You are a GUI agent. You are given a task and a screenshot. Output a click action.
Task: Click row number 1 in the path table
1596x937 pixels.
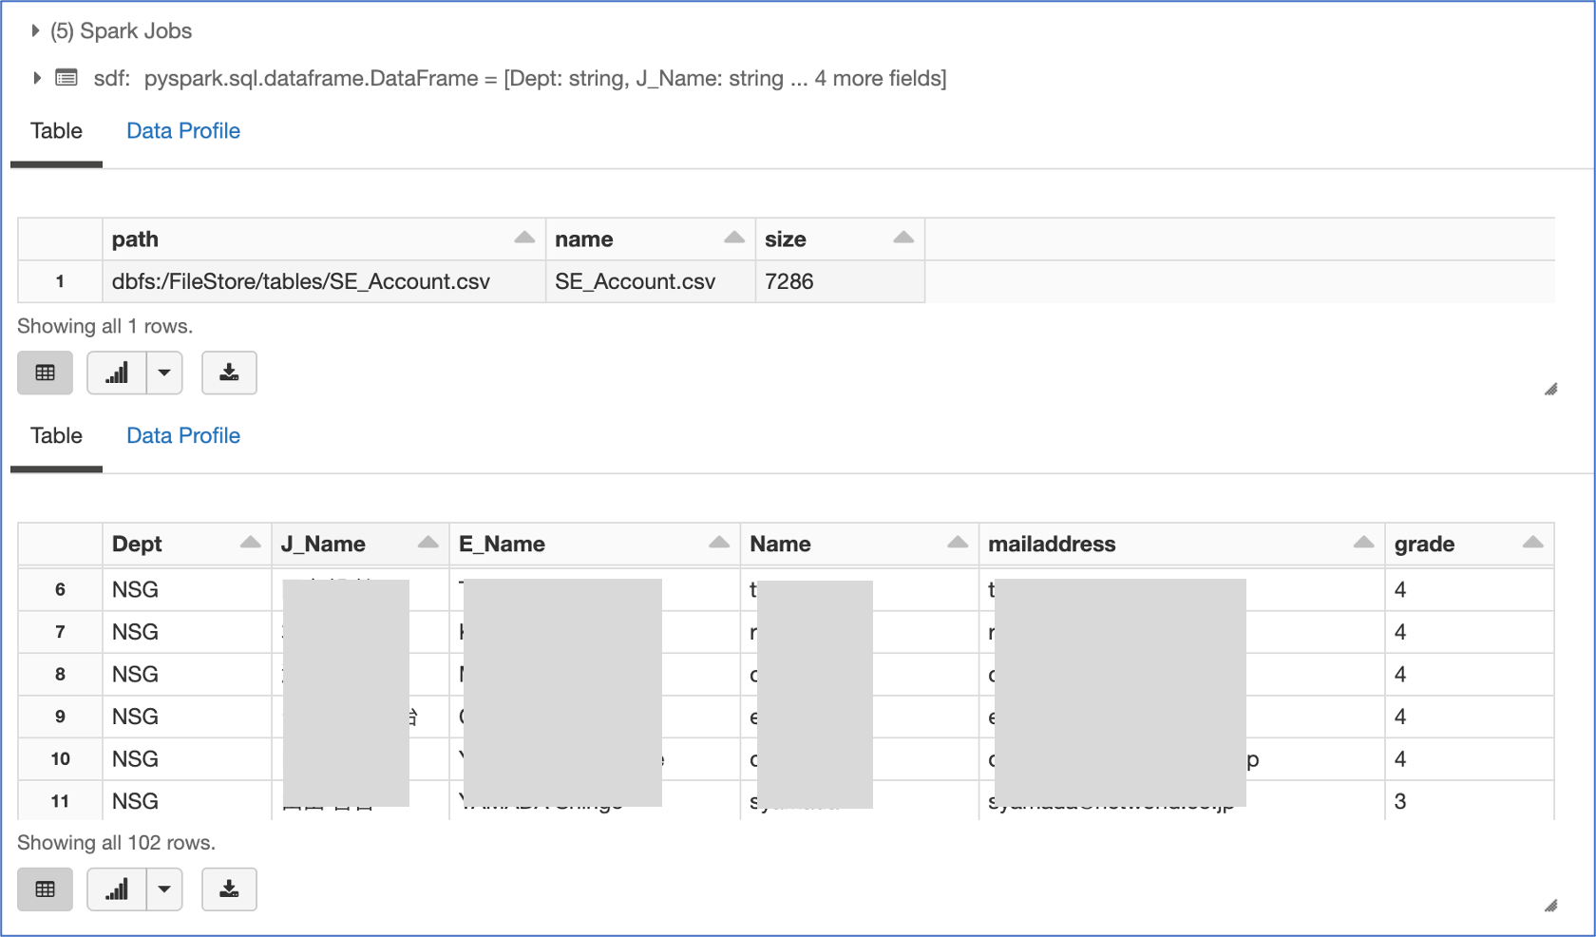60,281
